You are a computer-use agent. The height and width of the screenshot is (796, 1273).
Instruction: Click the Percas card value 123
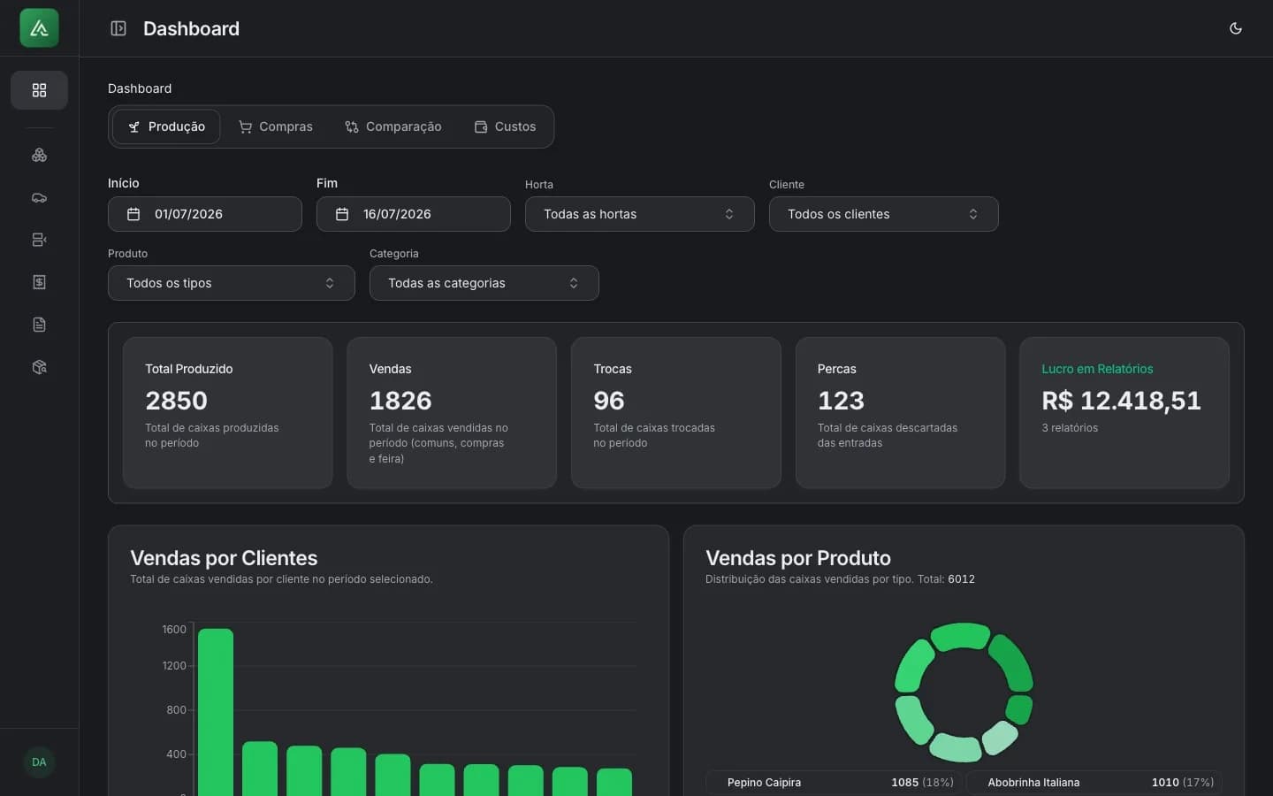click(x=841, y=401)
